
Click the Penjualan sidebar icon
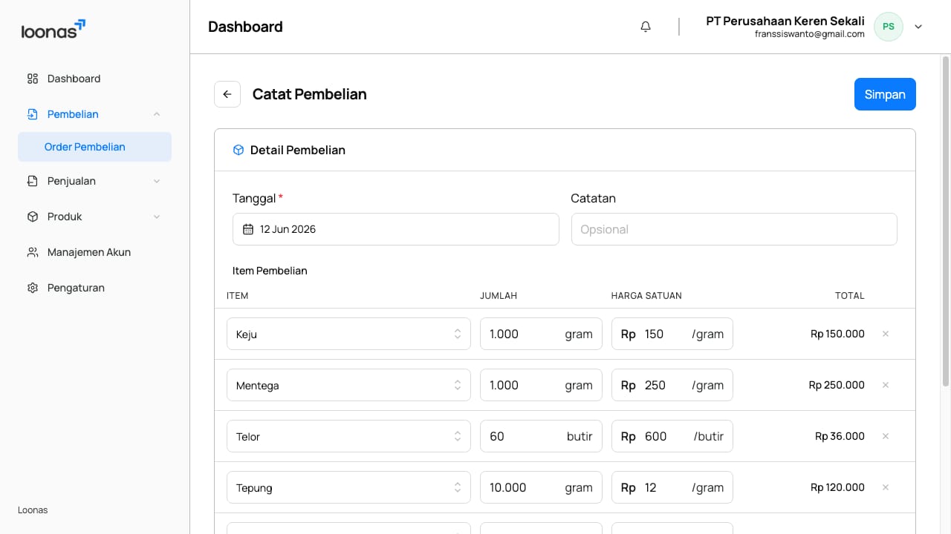coord(33,181)
